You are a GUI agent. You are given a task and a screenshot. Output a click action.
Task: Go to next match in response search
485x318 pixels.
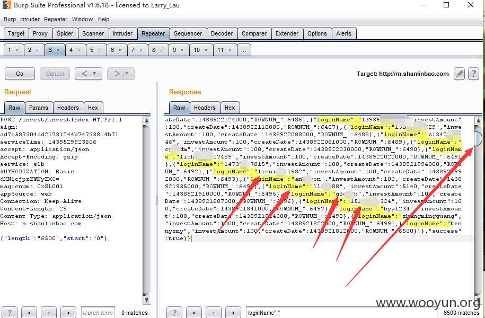pos(233,312)
